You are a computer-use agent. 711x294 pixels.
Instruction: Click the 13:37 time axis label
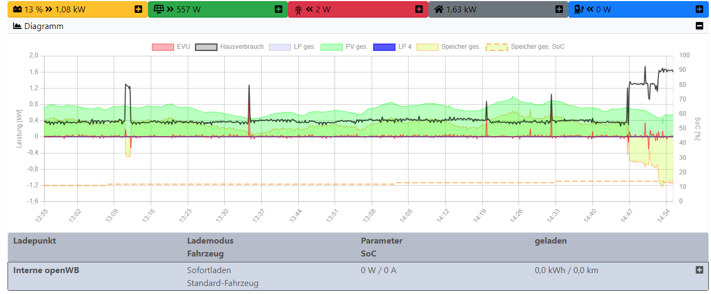(x=258, y=216)
